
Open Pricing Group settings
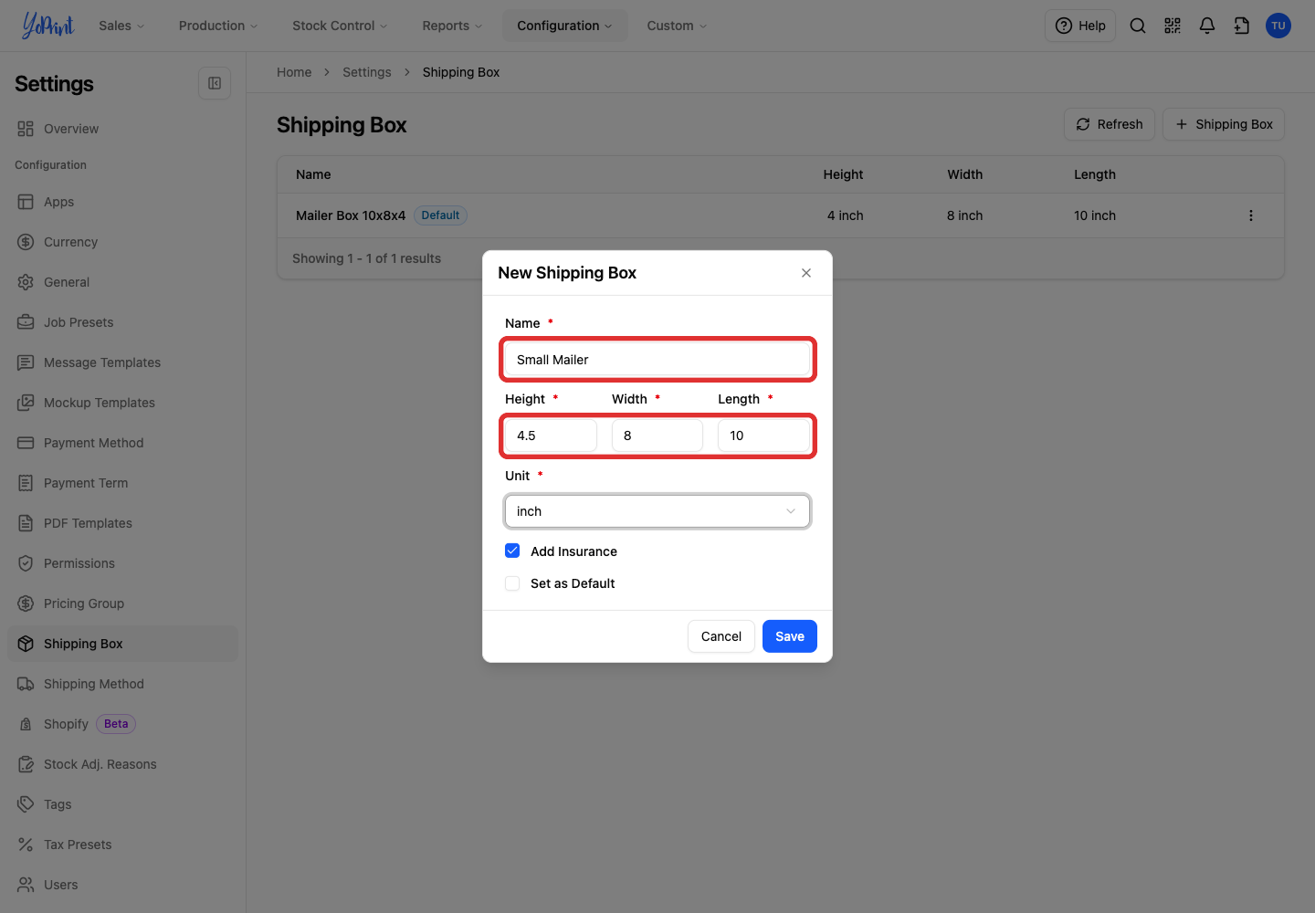click(122, 603)
